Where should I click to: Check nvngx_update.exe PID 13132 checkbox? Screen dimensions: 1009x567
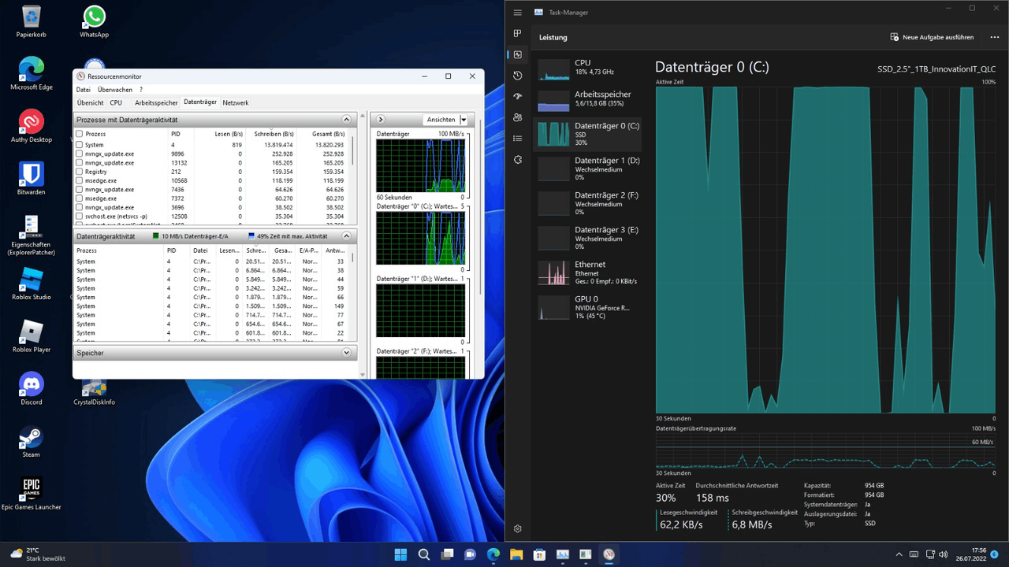point(79,163)
